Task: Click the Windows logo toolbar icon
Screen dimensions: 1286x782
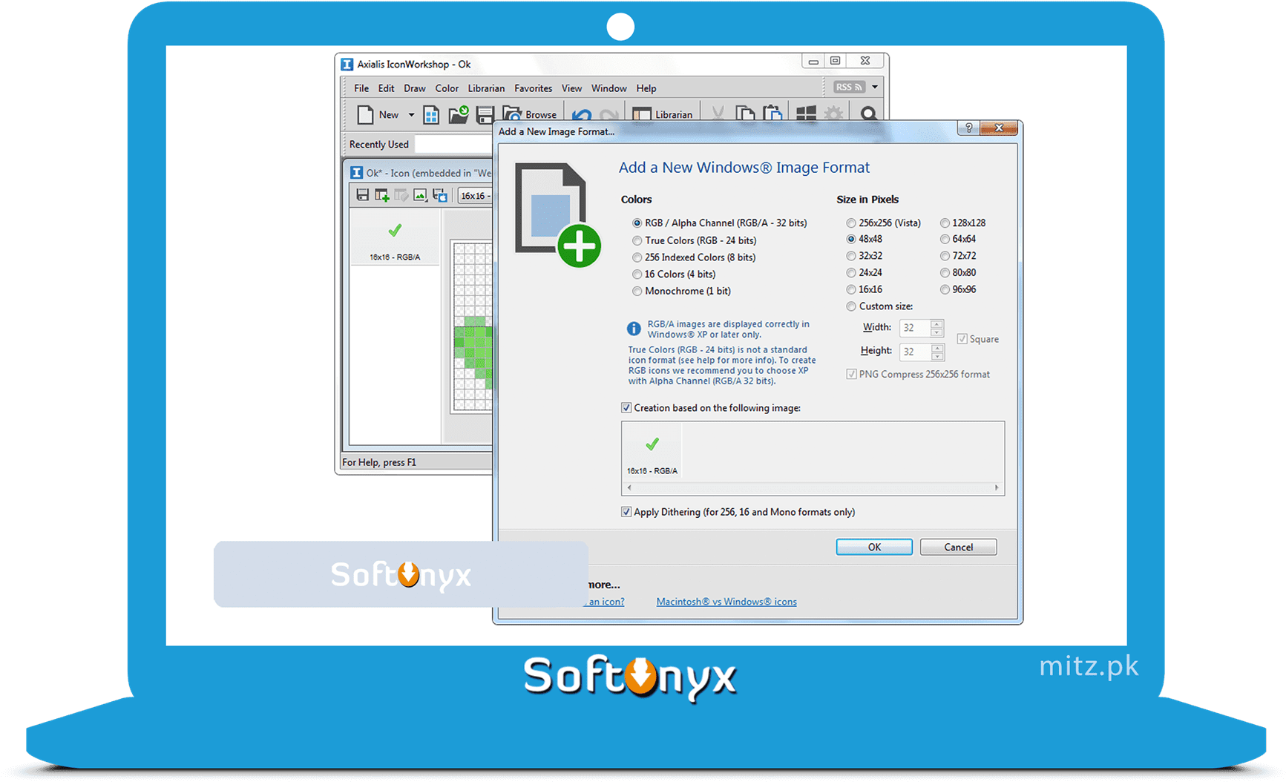Action: pyautogui.click(x=806, y=114)
